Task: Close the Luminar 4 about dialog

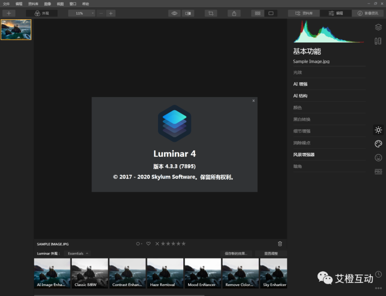Action: point(254,101)
